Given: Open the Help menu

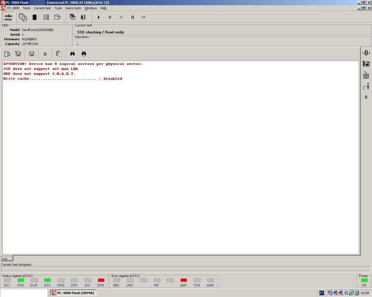Looking at the screenshot, I should (x=103, y=8).
